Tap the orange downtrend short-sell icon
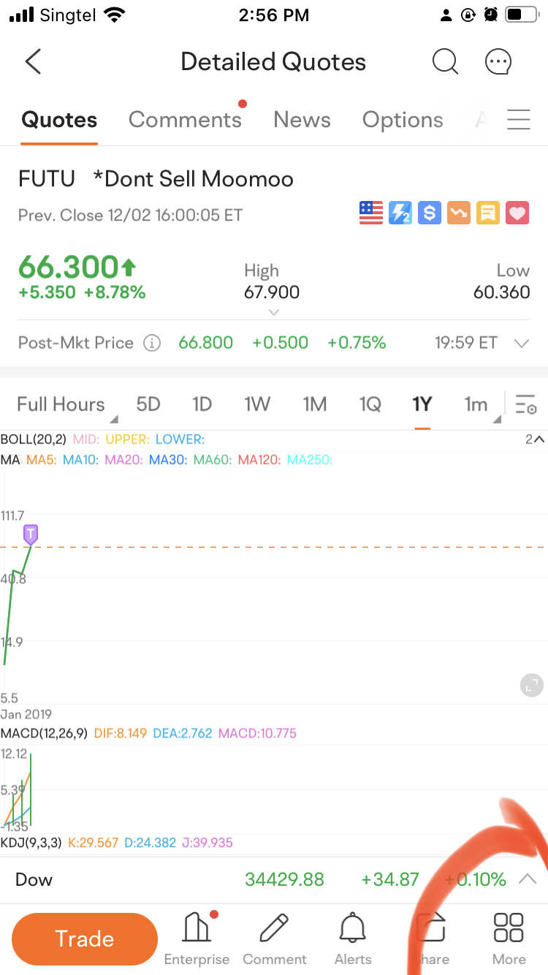The height and width of the screenshot is (975, 548). pyautogui.click(x=459, y=213)
